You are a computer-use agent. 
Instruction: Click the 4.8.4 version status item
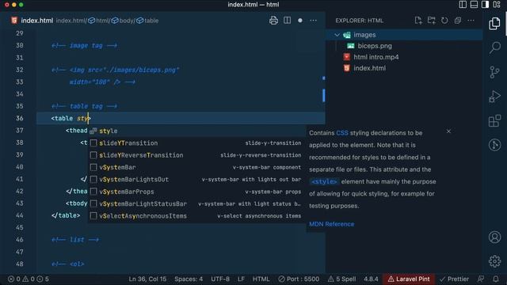point(371,279)
